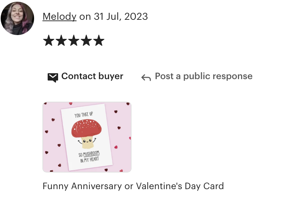
Task: Click the second rating star
Action: pos(61,40)
